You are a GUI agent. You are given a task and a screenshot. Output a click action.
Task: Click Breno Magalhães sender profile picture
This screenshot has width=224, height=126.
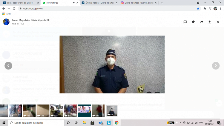click(6, 22)
